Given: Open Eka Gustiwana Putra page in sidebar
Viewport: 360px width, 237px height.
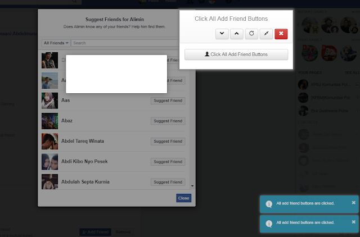Looking at the screenshot, I should point(328,111).
